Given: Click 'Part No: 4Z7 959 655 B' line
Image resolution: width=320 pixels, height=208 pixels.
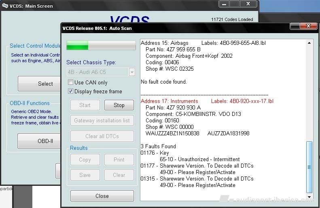Looking at the screenshot, I should tap(173, 50).
